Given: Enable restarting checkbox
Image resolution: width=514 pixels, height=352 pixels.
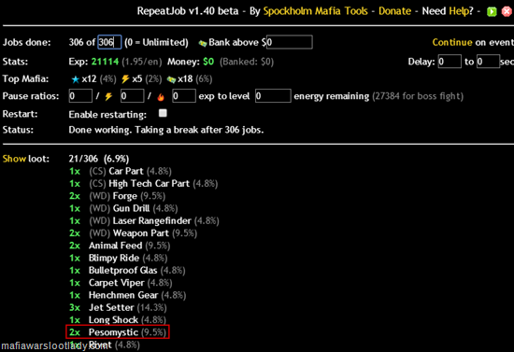Looking at the screenshot, I should point(163,113).
